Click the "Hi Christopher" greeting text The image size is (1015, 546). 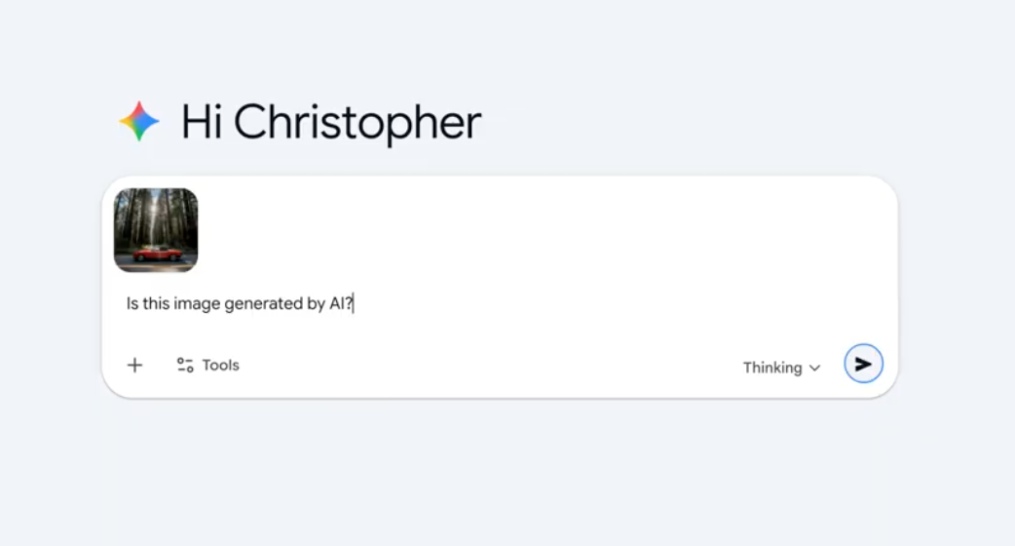[331, 123]
